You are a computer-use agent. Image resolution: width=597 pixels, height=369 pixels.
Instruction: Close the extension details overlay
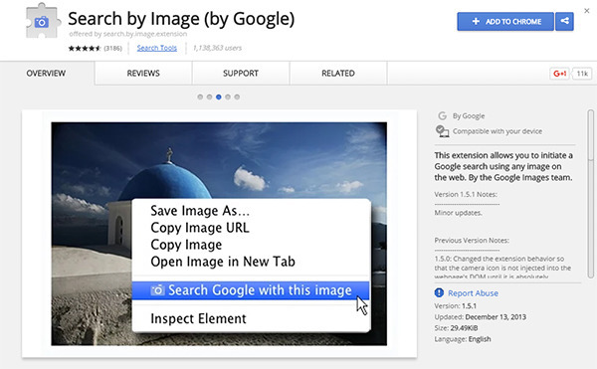point(587,11)
